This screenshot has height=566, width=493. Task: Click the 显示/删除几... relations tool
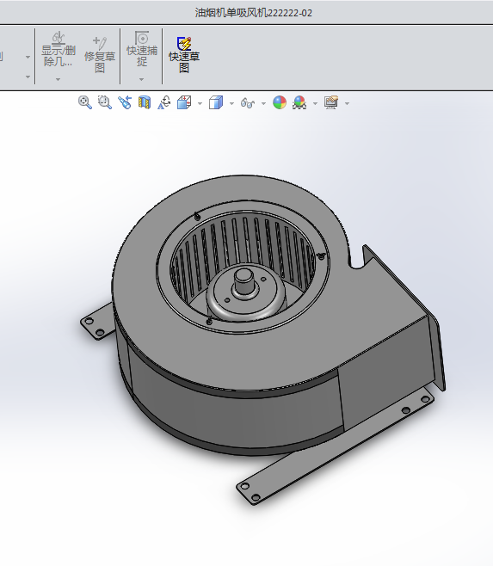[59, 49]
